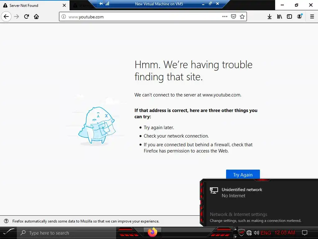Open the Library bookshelf menu
The height and width of the screenshot is (239, 318).
coord(279,17)
